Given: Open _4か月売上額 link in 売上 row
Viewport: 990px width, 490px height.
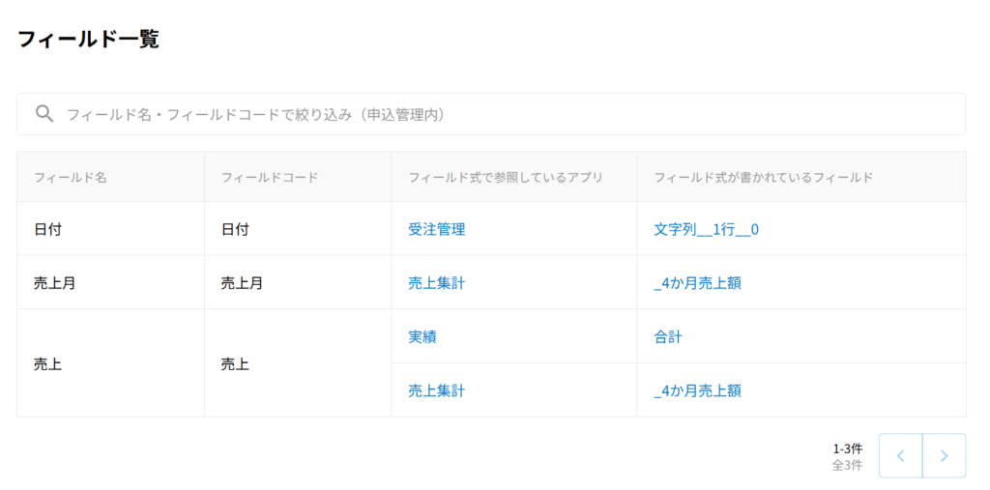Looking at the screenshot, I should (x=697, y=390).
